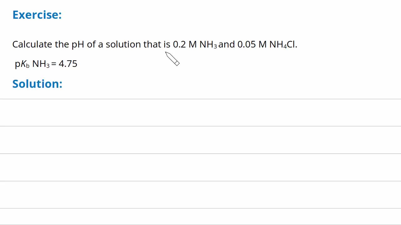Screen dimensions: 401x225
Task: Click "pH" in the problem sentence
Action: coord(78,45)
